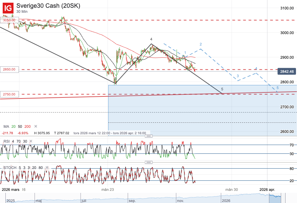Click the black wave label 5 near the trendline

click(222, 89)
